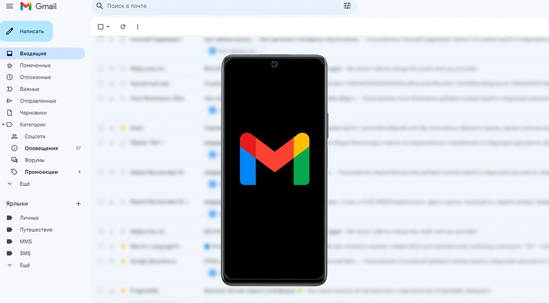This screenshot has height=303, width=549.
Task: Open the 'Входящие' folder
Action: click(42, 54)
